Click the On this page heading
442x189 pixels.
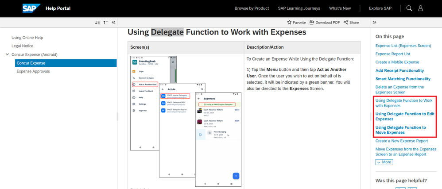coord(390,36)
